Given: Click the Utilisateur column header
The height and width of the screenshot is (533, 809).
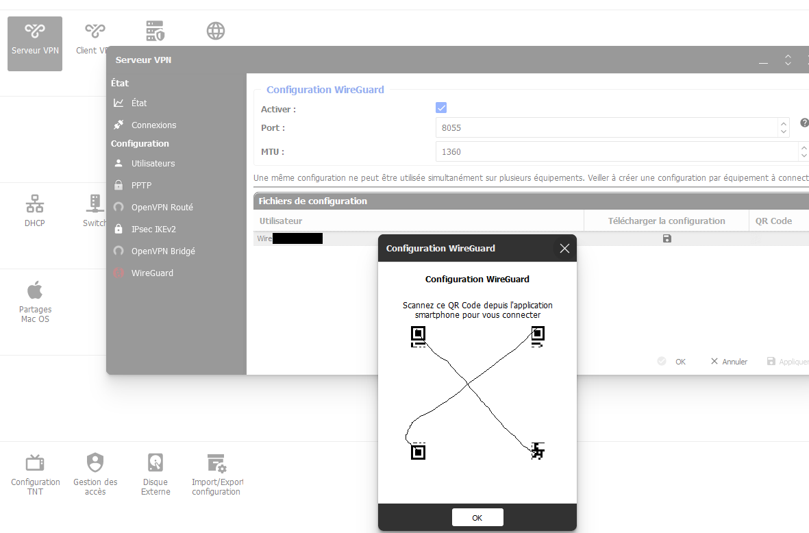Looking at the screenshot, I should [419, 221].
